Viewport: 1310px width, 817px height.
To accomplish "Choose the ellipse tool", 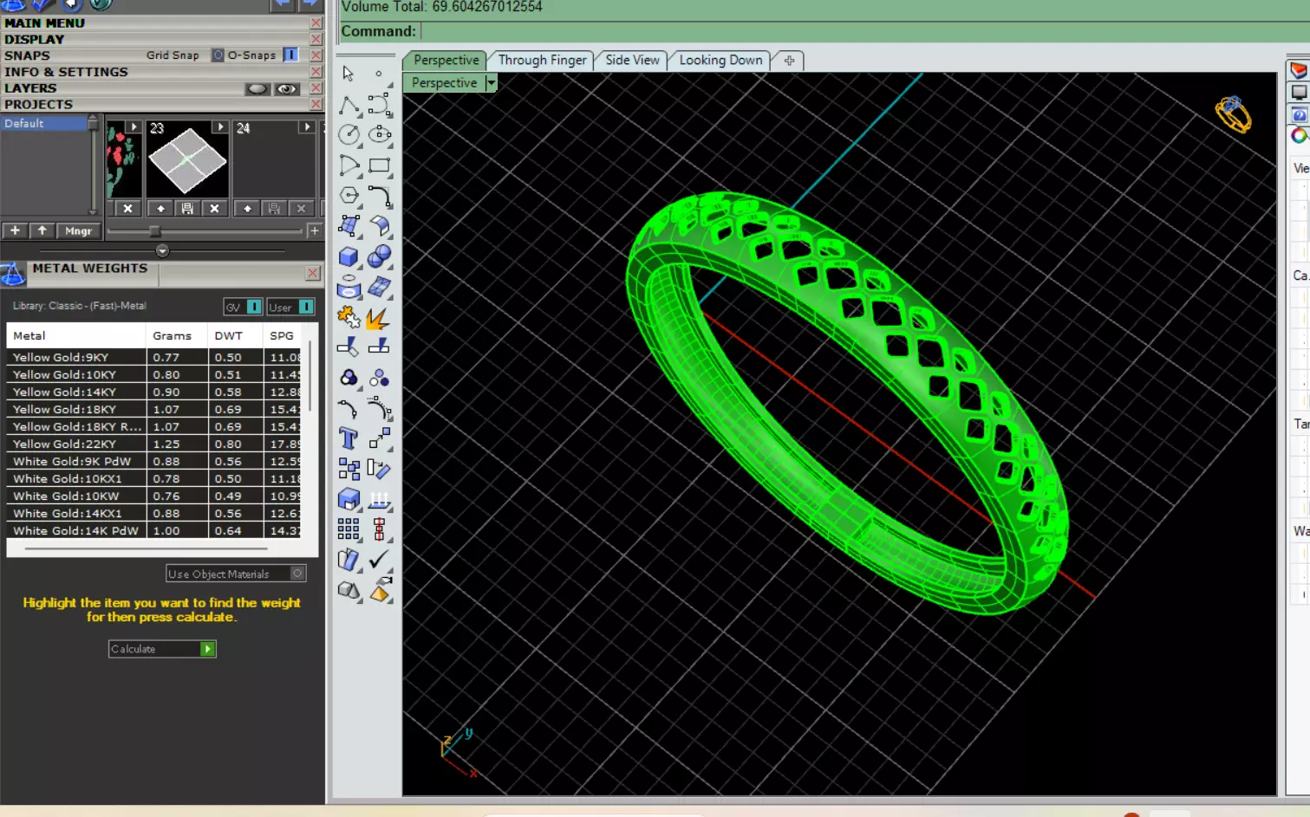I will click(379, 135).
